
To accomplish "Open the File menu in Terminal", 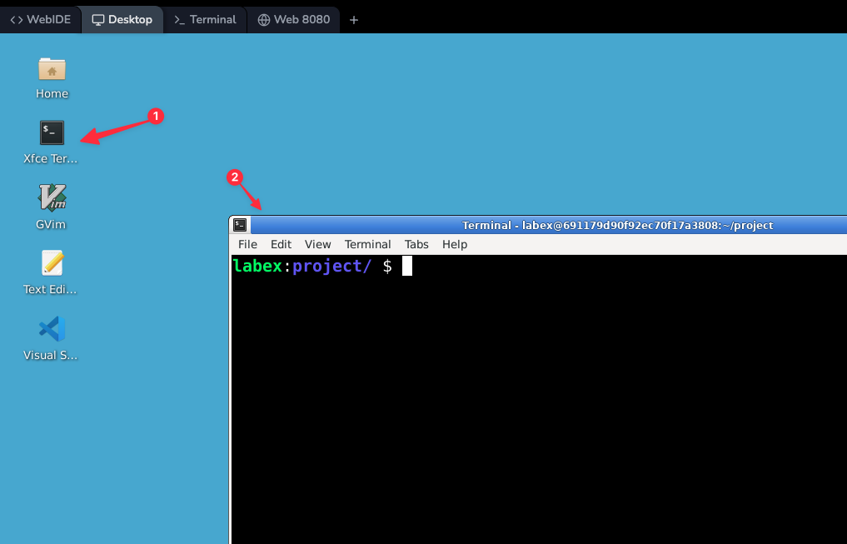I will point(247,244).
